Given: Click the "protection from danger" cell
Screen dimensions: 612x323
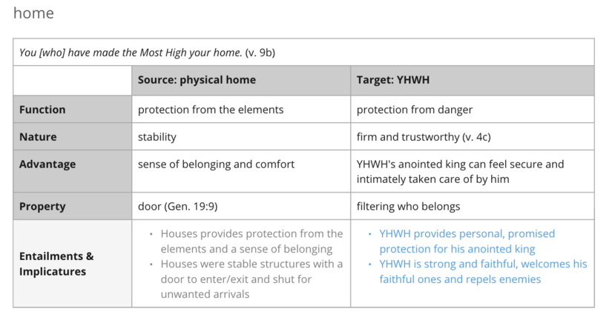Looking at the screenshot, I should coord(415,110).
